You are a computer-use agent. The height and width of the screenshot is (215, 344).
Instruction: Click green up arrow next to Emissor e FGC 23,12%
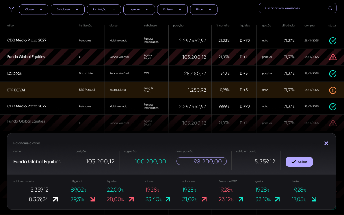tap(241, 199)
